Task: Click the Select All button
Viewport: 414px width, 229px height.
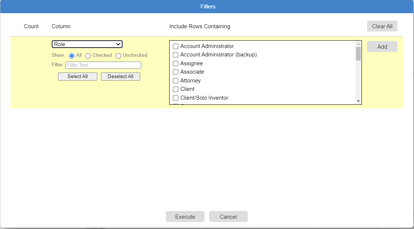Action: (78, 77)
